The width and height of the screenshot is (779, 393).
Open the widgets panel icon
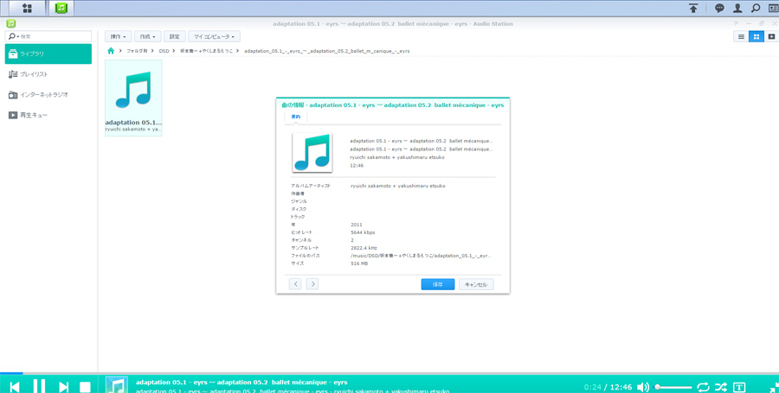(x=773, y=8)
